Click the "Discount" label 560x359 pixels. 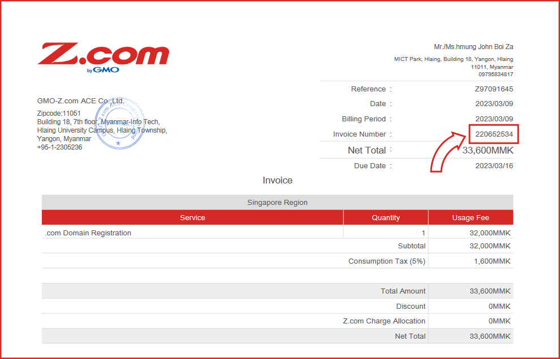411,307
